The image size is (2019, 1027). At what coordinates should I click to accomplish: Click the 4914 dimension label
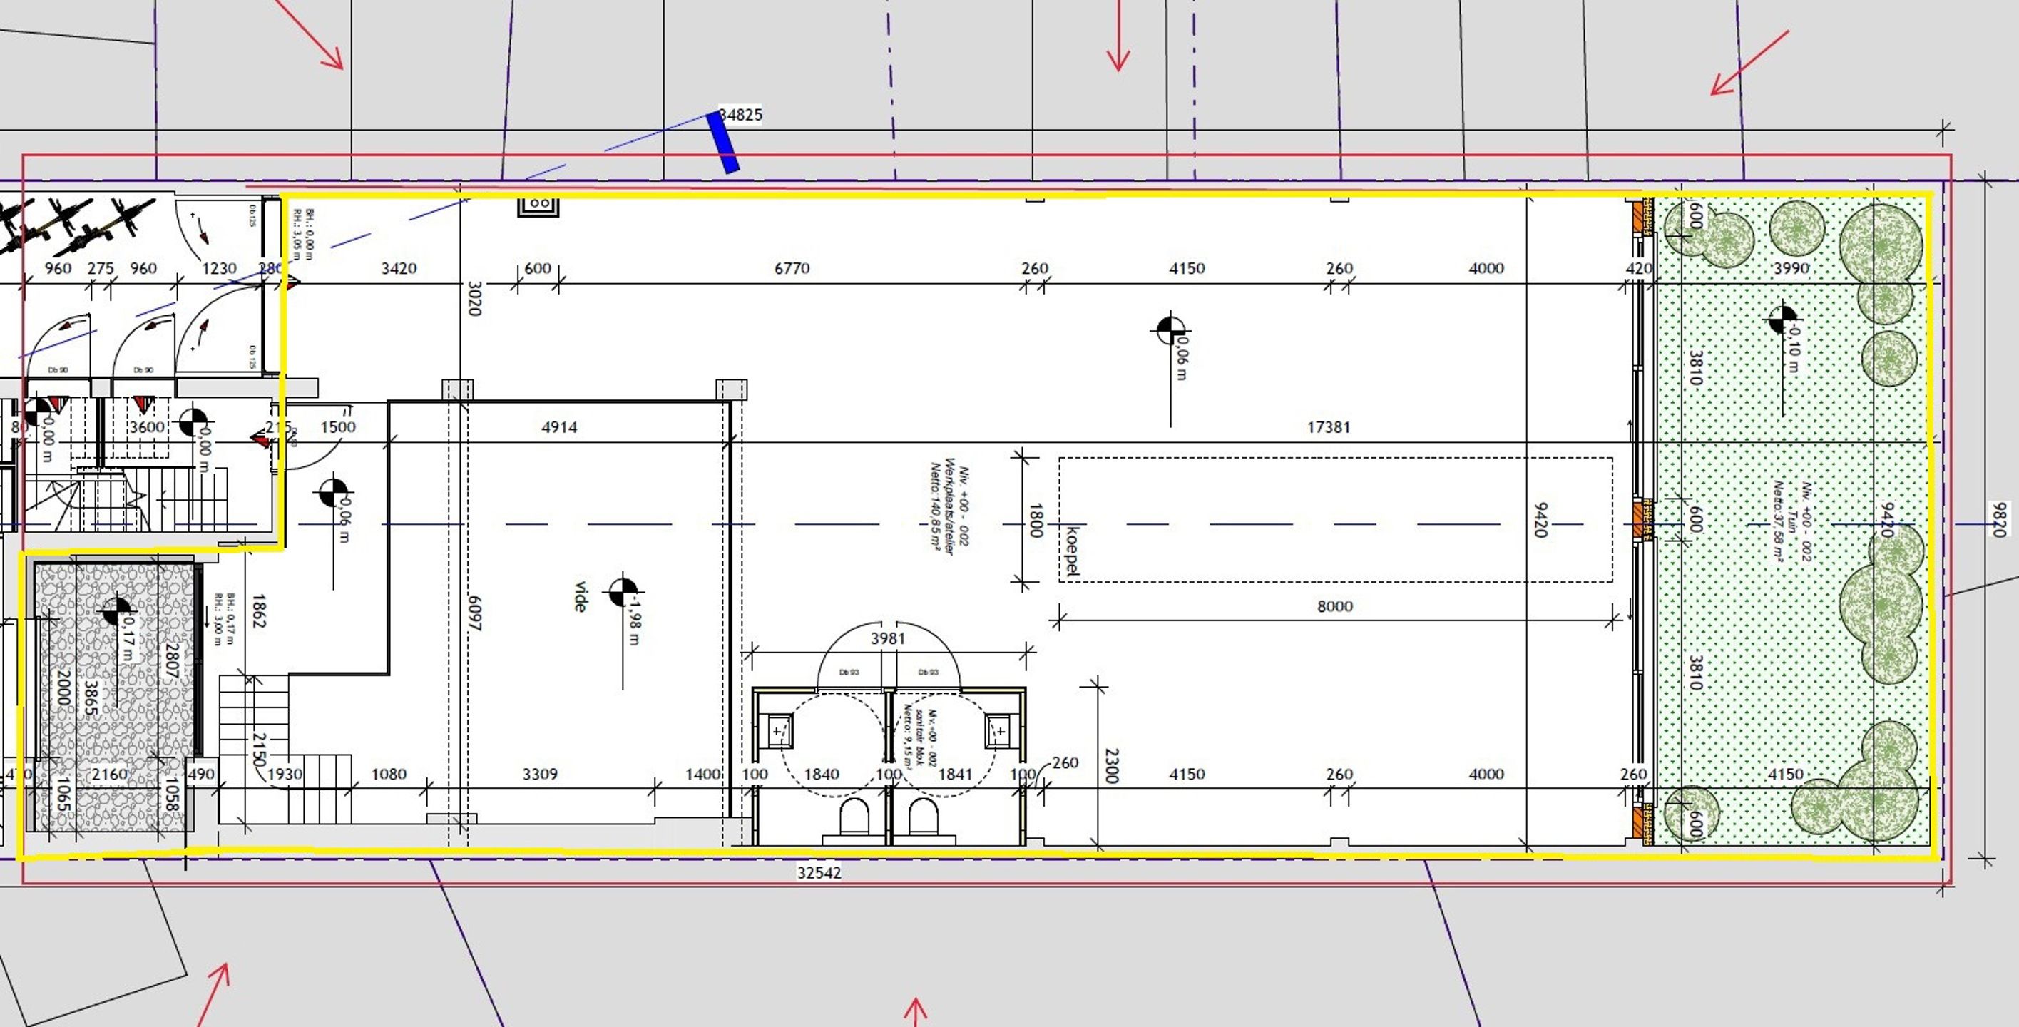[x=560, y=427]
